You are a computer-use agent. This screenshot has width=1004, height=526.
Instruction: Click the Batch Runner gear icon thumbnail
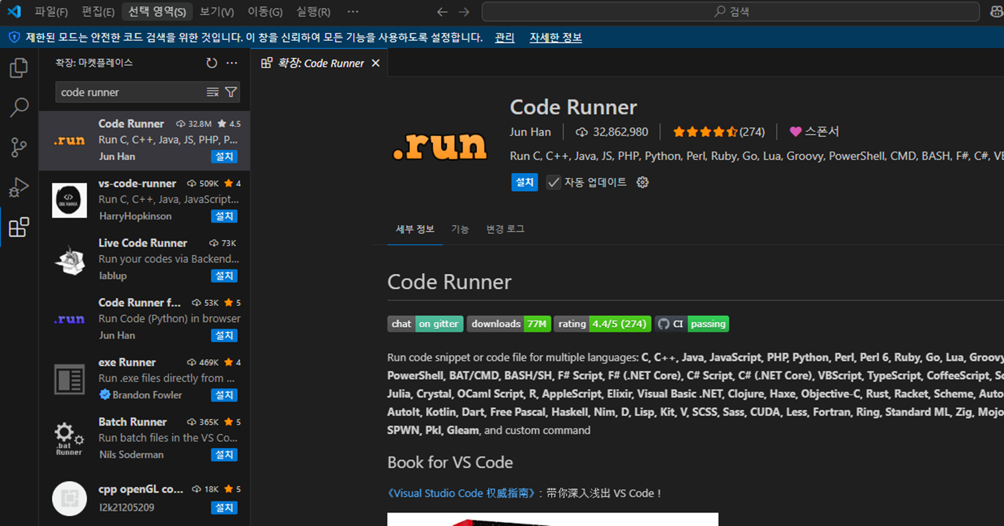[x=69, y=439]
